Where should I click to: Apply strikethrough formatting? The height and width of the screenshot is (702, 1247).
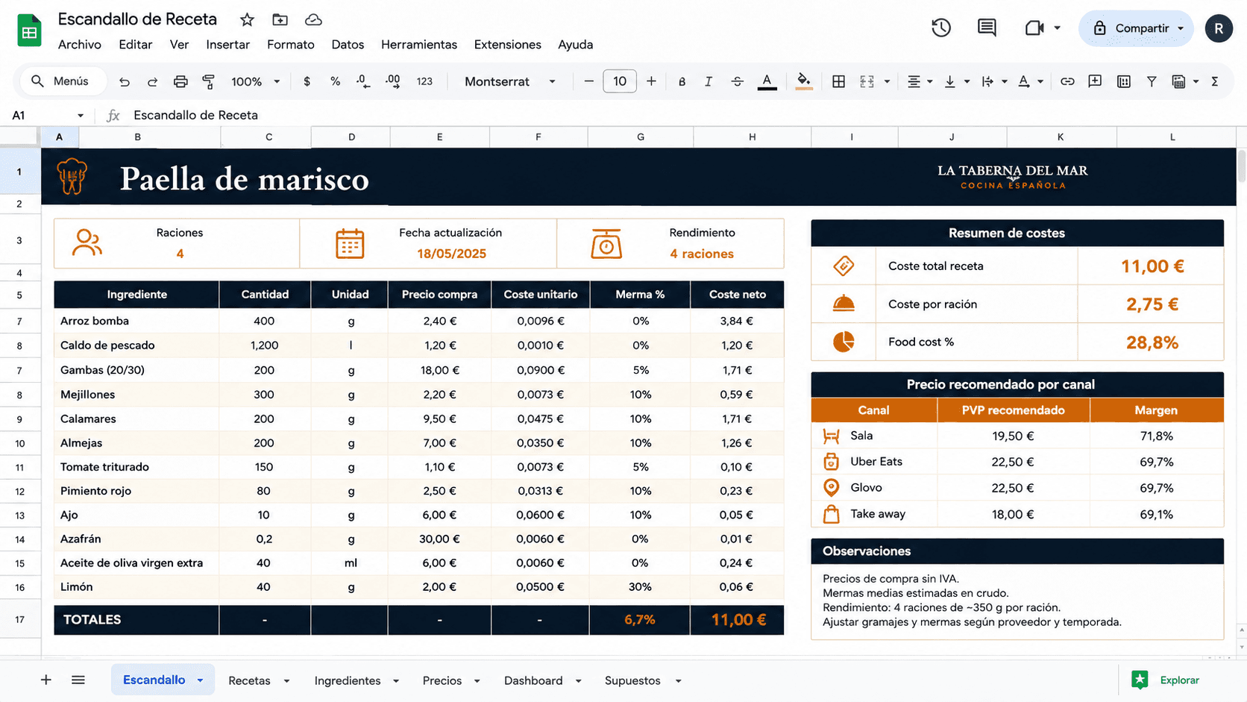pos(737,81)
